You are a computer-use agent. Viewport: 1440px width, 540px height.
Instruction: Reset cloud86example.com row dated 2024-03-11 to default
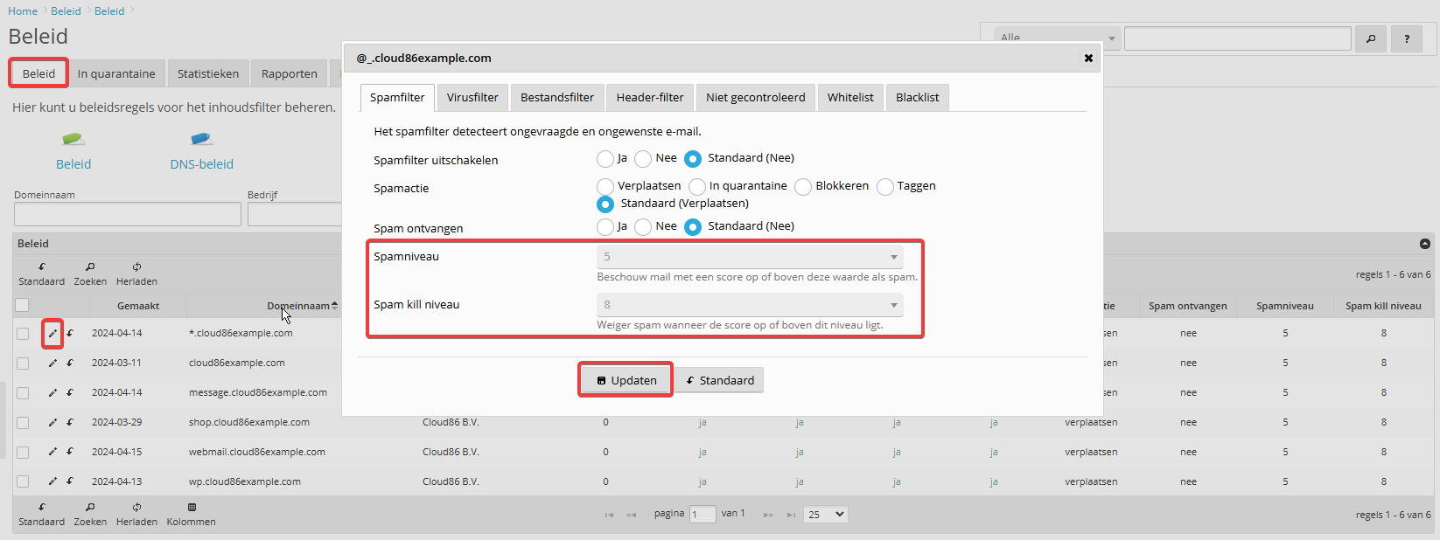70,363
